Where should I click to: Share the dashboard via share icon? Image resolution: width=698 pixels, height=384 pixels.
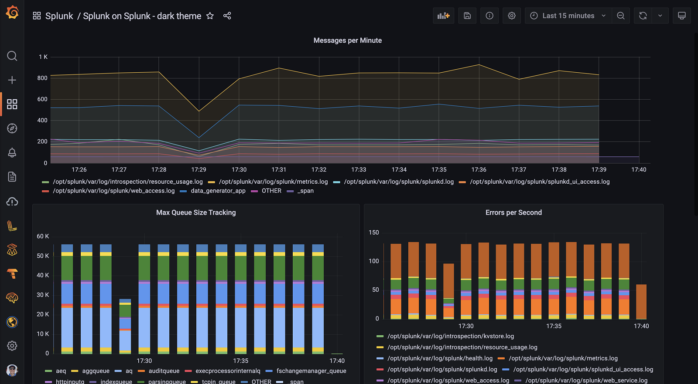(227, 16)
